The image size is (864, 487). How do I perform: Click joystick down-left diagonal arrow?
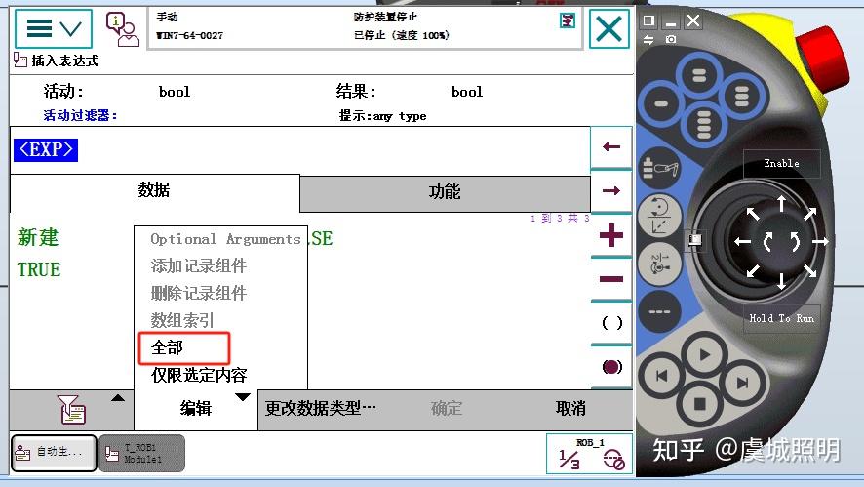[x=753, y=270]
